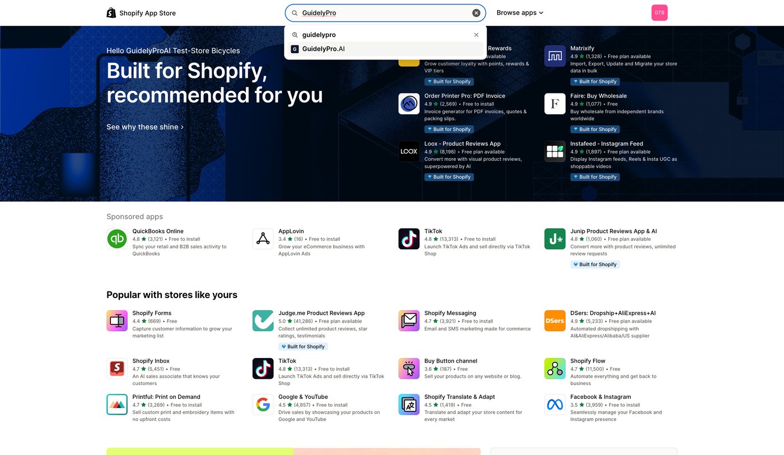The image size is (784, 455).
Task: Open the Matrixify app icon
Action: [555, 56]
